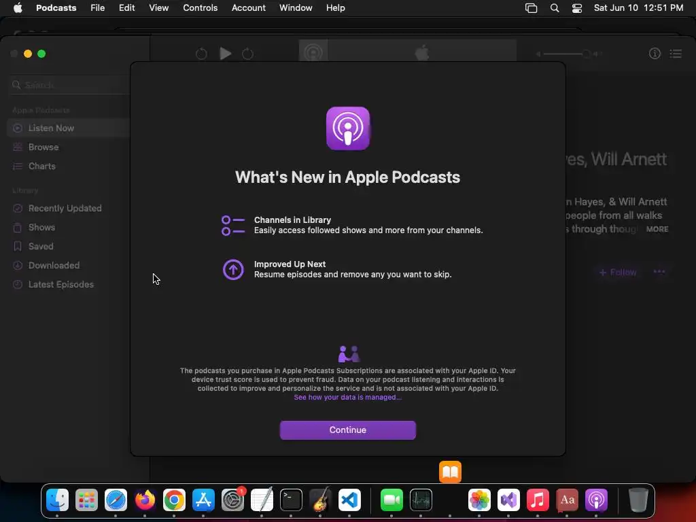Screen dimensions: 696x522
Task: Click the privacy handshake icon in the dialog
Action: 349,354
